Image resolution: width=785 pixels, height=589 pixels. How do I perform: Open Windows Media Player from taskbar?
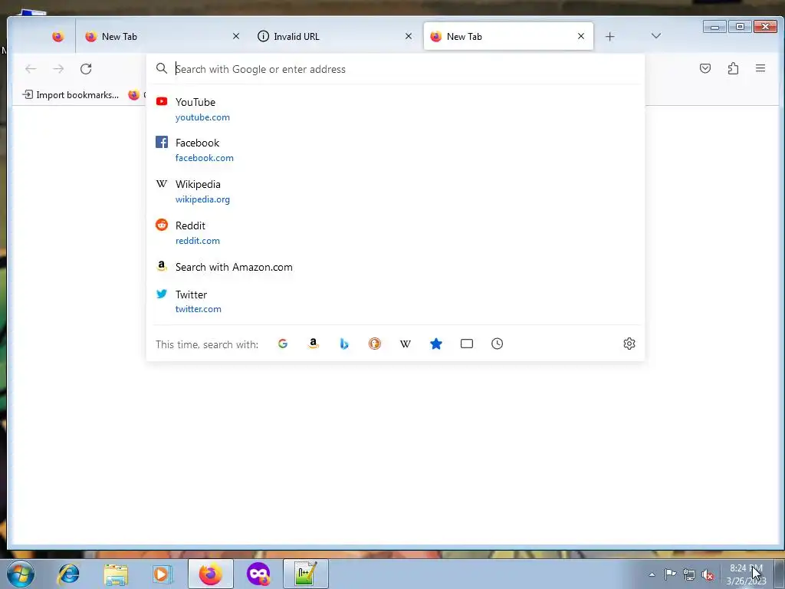[x=163, y=574]
